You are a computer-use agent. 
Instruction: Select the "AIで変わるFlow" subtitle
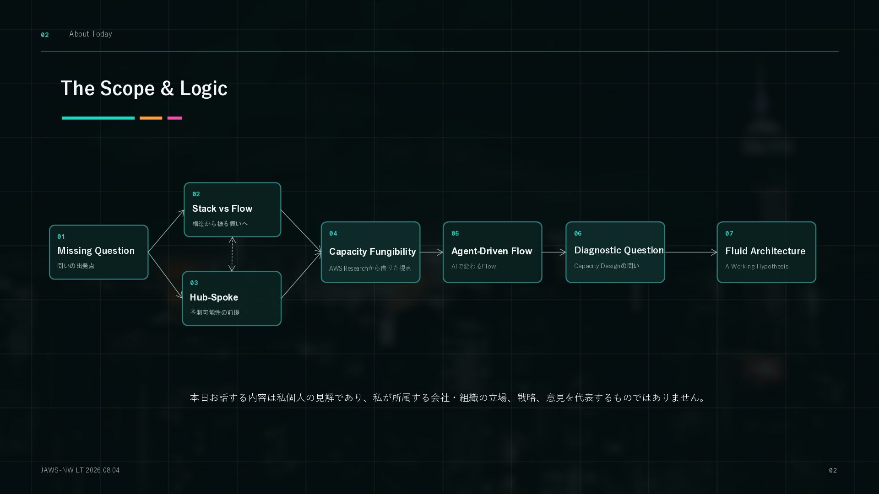474,266
